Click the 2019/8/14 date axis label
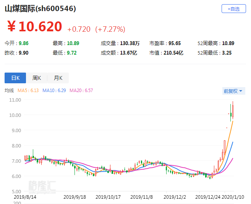The image size is (251, 204). 25,197
